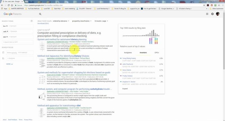The height and width of the screenshot is (121, 225).
Task: Open 'System and method for automated dietary planning'
Action: (x=62, y=39)
